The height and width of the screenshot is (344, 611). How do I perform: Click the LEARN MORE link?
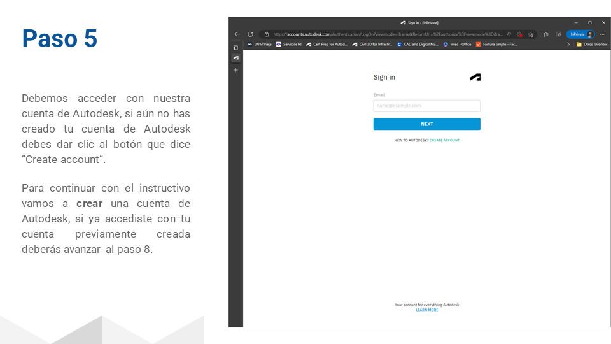coord(426,310)
